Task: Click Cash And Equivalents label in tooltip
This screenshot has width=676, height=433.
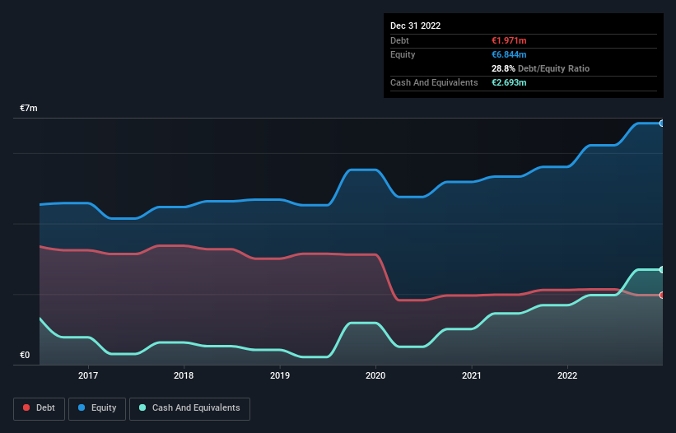Action: pos(434,82)
